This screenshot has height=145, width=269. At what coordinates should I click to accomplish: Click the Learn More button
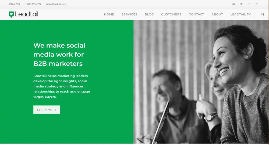click(x=47, y=110)
